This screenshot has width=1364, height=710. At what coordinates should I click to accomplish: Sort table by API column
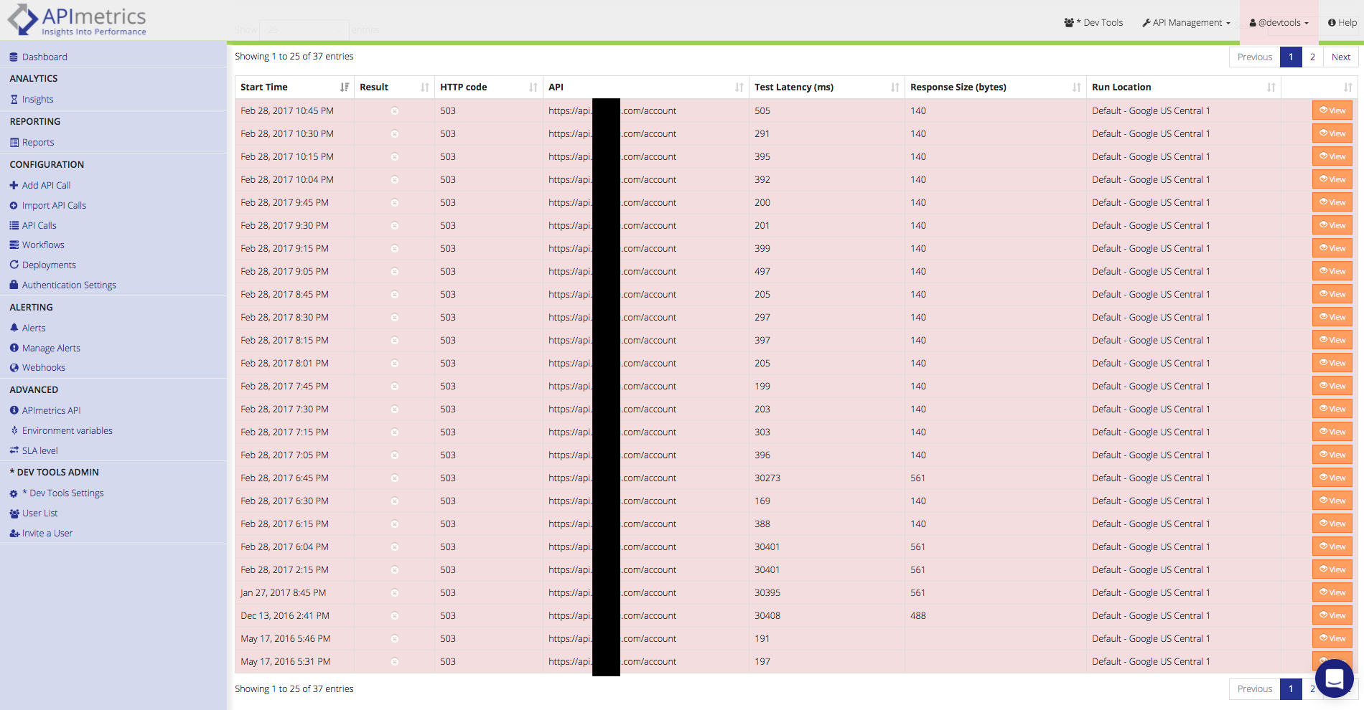[x=645, y=87]
